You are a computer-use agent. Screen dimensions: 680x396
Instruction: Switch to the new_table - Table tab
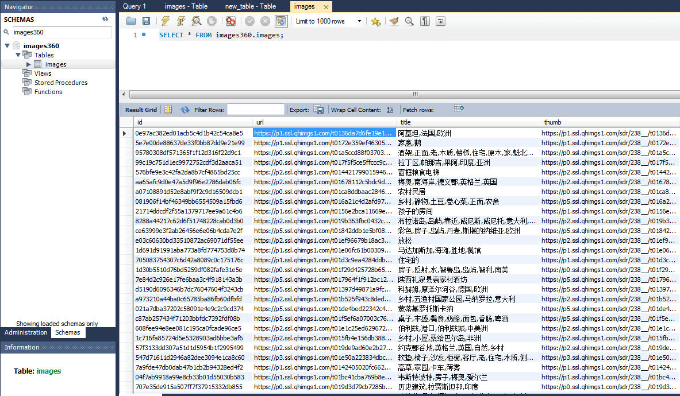tap(250, 6)
